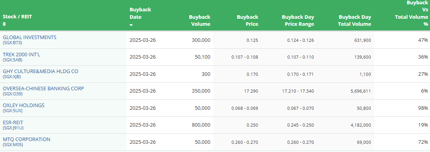The width and height of the screenshot is (430, 152).
Task: Click the Buyback Price column header
Action: [248, 20]
